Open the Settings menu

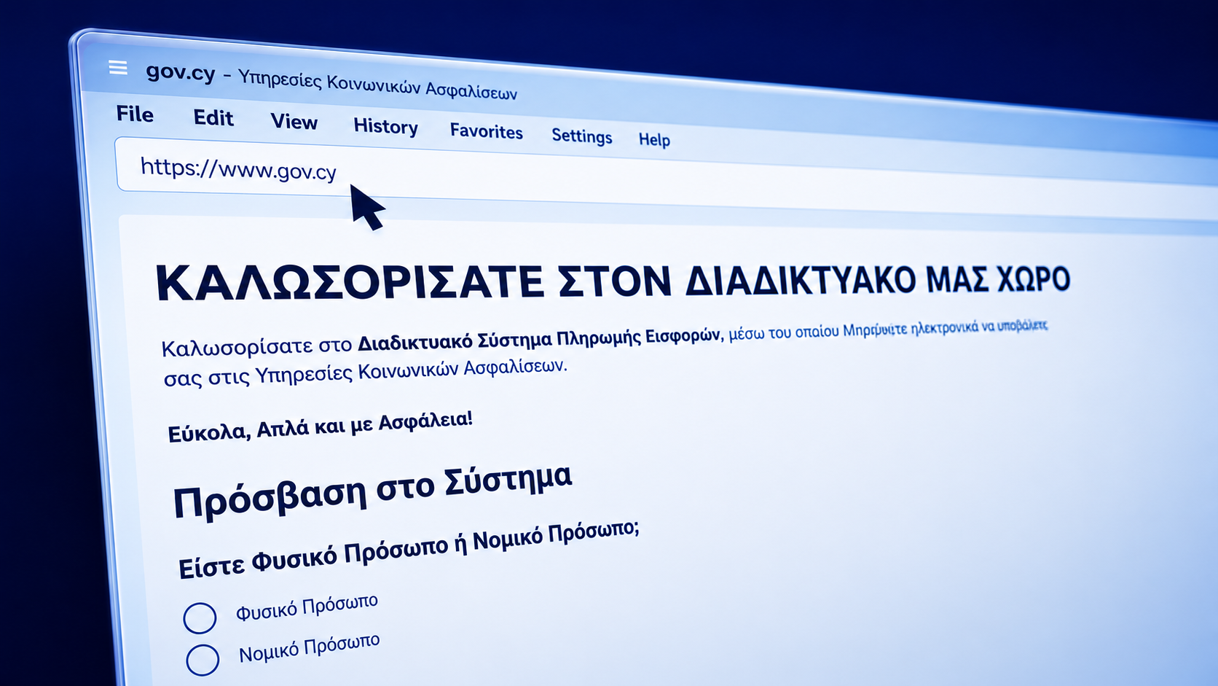[582, 136]
